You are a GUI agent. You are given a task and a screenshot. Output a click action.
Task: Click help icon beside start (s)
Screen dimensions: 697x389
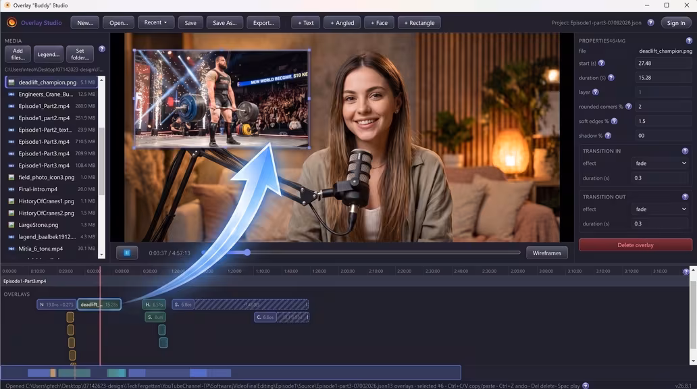point(601,63)
